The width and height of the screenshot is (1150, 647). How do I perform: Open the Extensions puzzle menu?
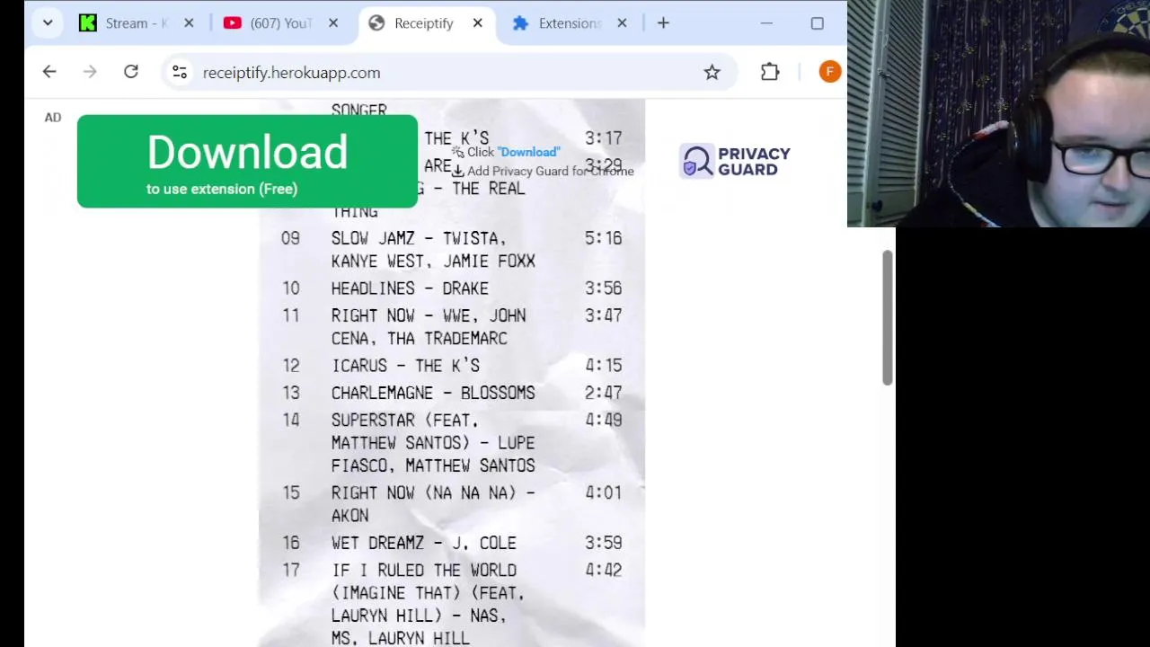tap(770, 72)
